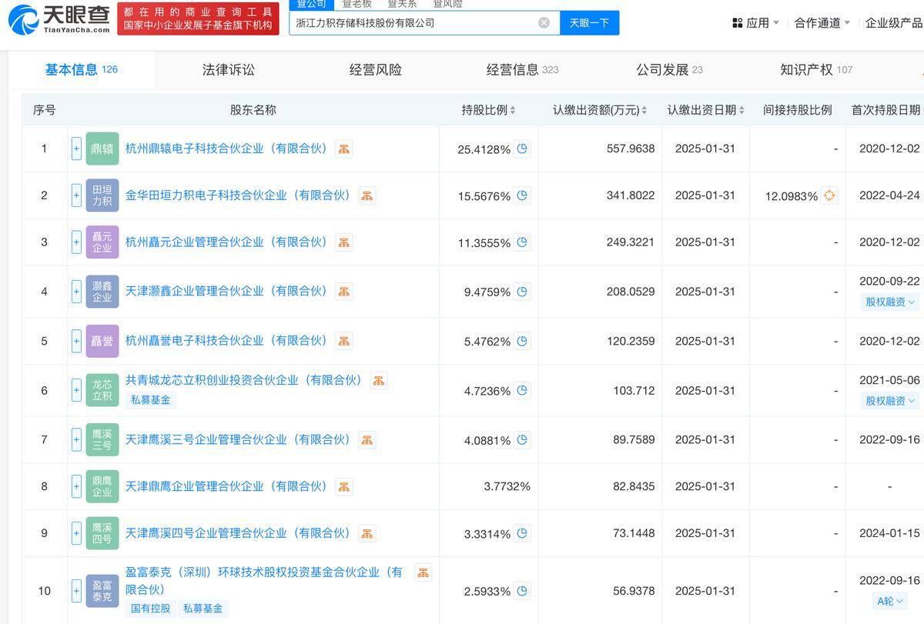Open 应用 dropdown menu

click(755, 23)
